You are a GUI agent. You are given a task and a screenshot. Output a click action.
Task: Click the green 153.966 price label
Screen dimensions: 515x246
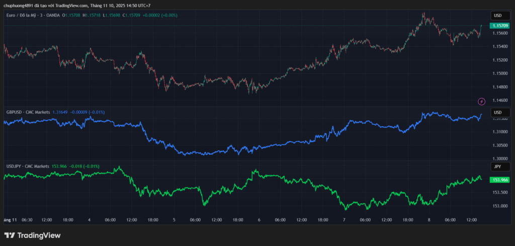click(500, 180)
